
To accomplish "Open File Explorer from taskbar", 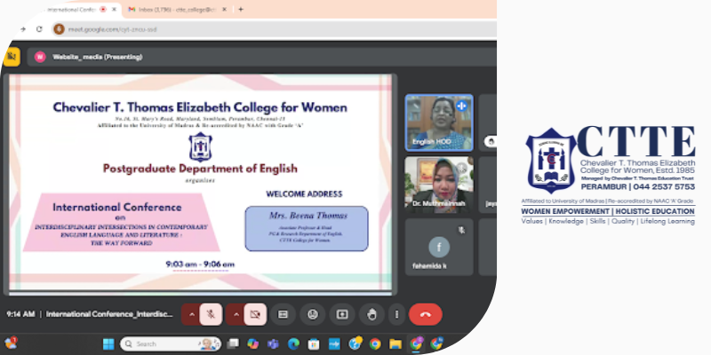I will pos(395,343).
